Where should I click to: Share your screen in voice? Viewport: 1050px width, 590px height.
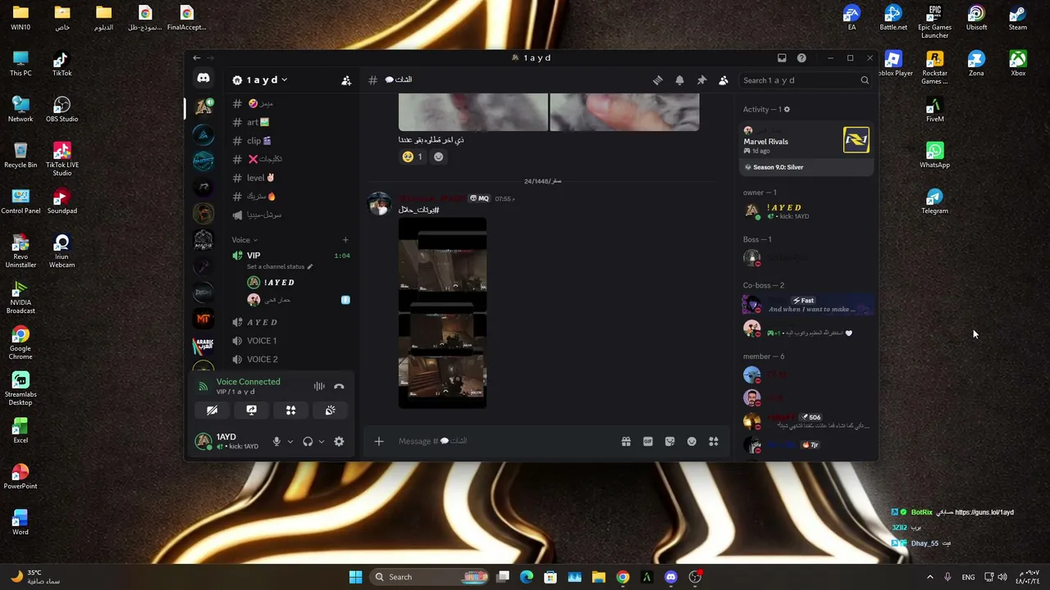coord(251,411)
